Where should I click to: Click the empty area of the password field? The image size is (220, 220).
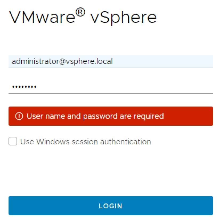[x=125, y=87]
